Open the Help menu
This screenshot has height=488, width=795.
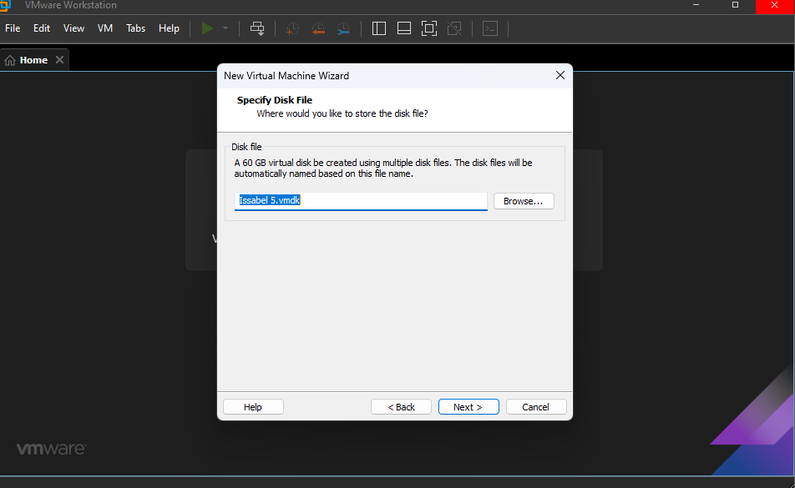click(x=169, y=28)
